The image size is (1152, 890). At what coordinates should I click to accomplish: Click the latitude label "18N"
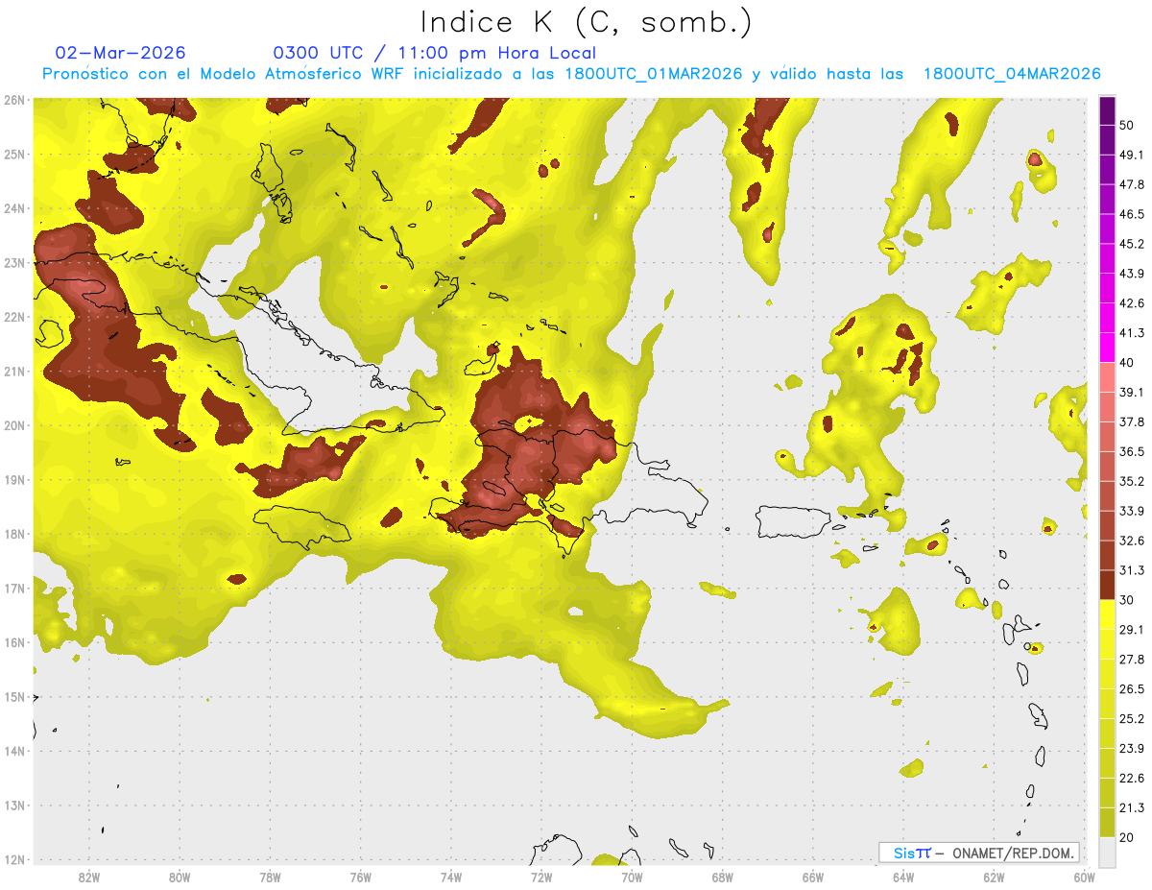click(13, 534)
